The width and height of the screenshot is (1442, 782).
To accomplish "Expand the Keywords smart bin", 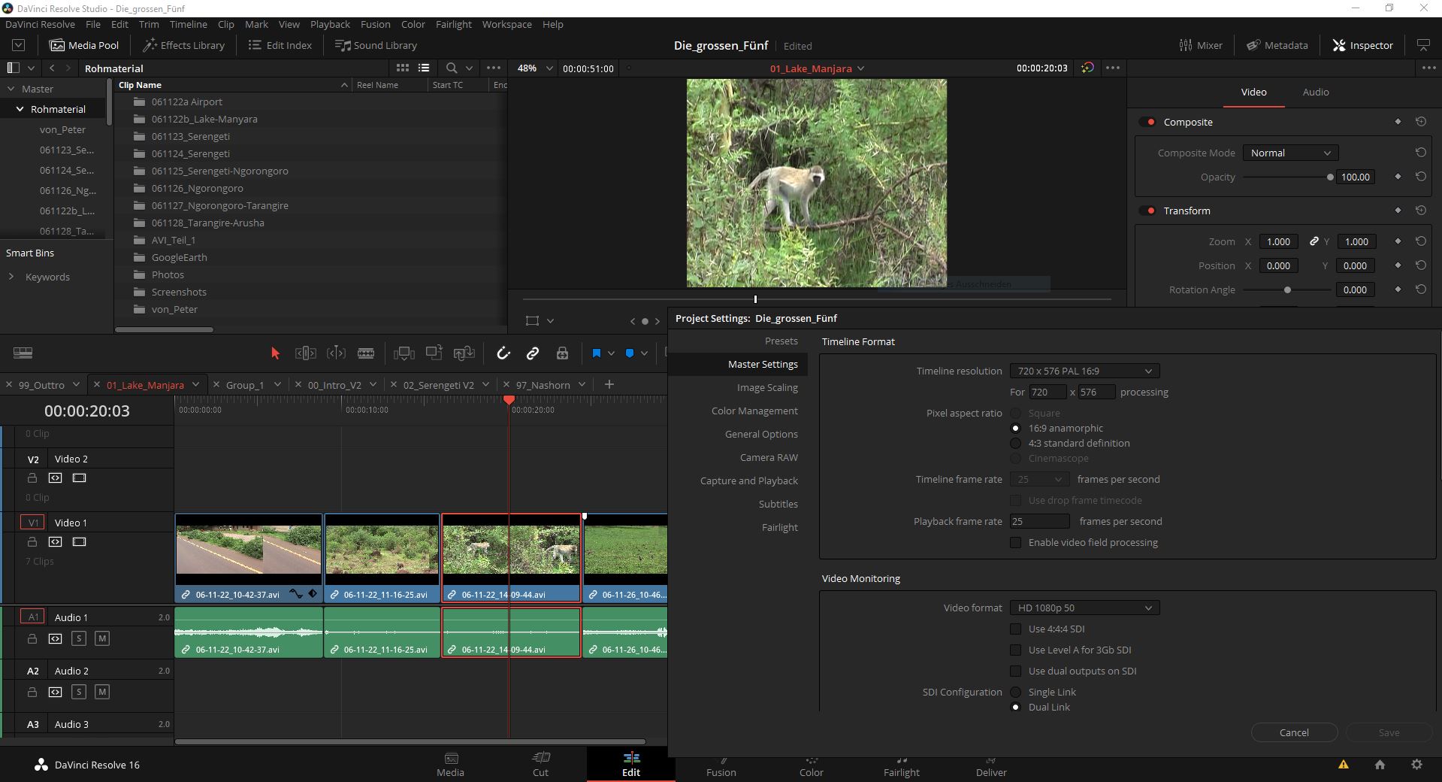I will (11, 277).
